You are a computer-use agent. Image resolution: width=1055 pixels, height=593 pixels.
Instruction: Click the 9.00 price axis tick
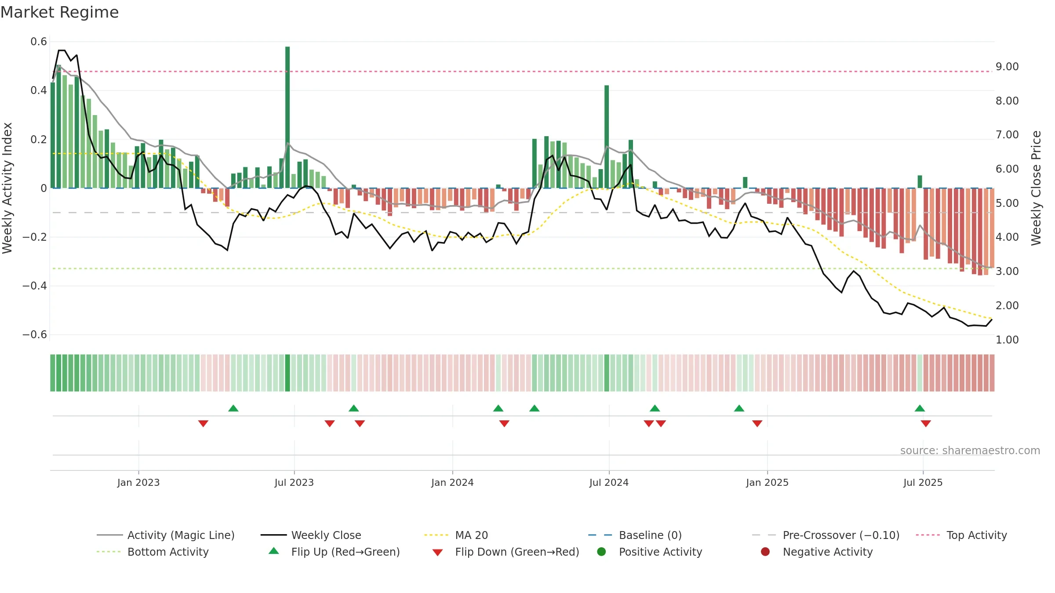1007,67
